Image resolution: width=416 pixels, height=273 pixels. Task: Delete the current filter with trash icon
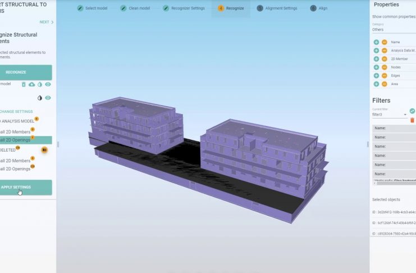pyautogui.click(x=412, y=120)
